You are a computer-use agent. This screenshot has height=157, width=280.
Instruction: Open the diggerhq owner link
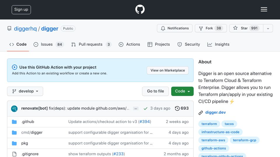click(25, 29)
